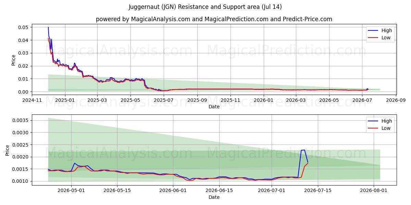The width and height of the screenshot is (411, 205).
Task: Click the 'Date' axis label under top chart
Action: pyautogui.click(x=214, y=107)
